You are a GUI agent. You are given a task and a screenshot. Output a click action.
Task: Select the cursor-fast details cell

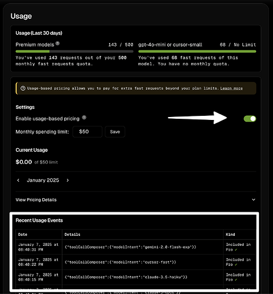point(142,262)
